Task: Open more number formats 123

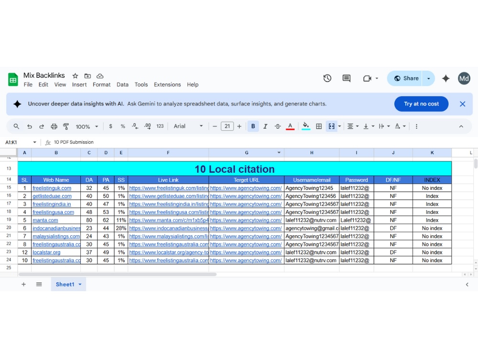Action: click(x=160, y=126)
